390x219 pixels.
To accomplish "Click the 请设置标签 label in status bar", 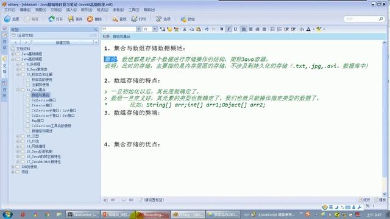I will [x=154, y=200].
